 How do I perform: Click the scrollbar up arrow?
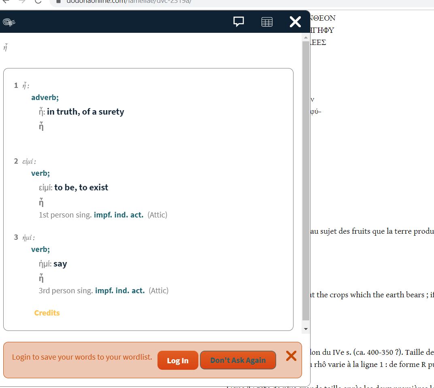point(306,37)
